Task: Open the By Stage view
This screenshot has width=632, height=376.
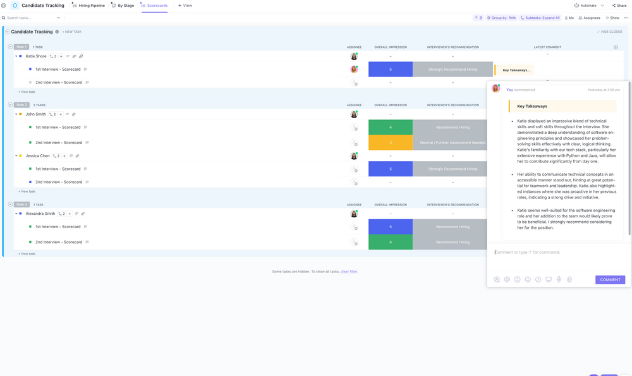Action: pyautogui.click(x=126, y=5)
